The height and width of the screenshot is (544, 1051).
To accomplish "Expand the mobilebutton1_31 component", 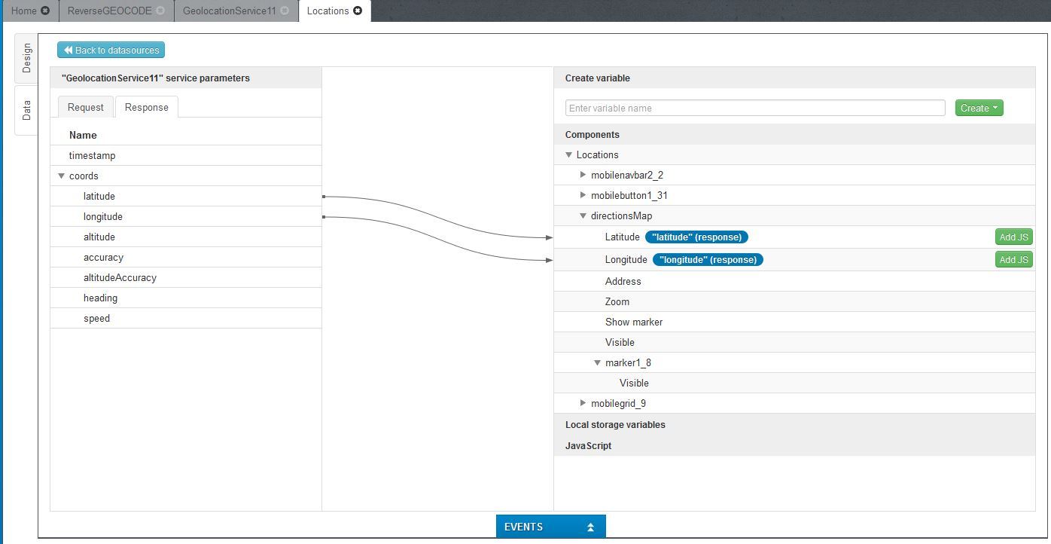I will point(583,195).
